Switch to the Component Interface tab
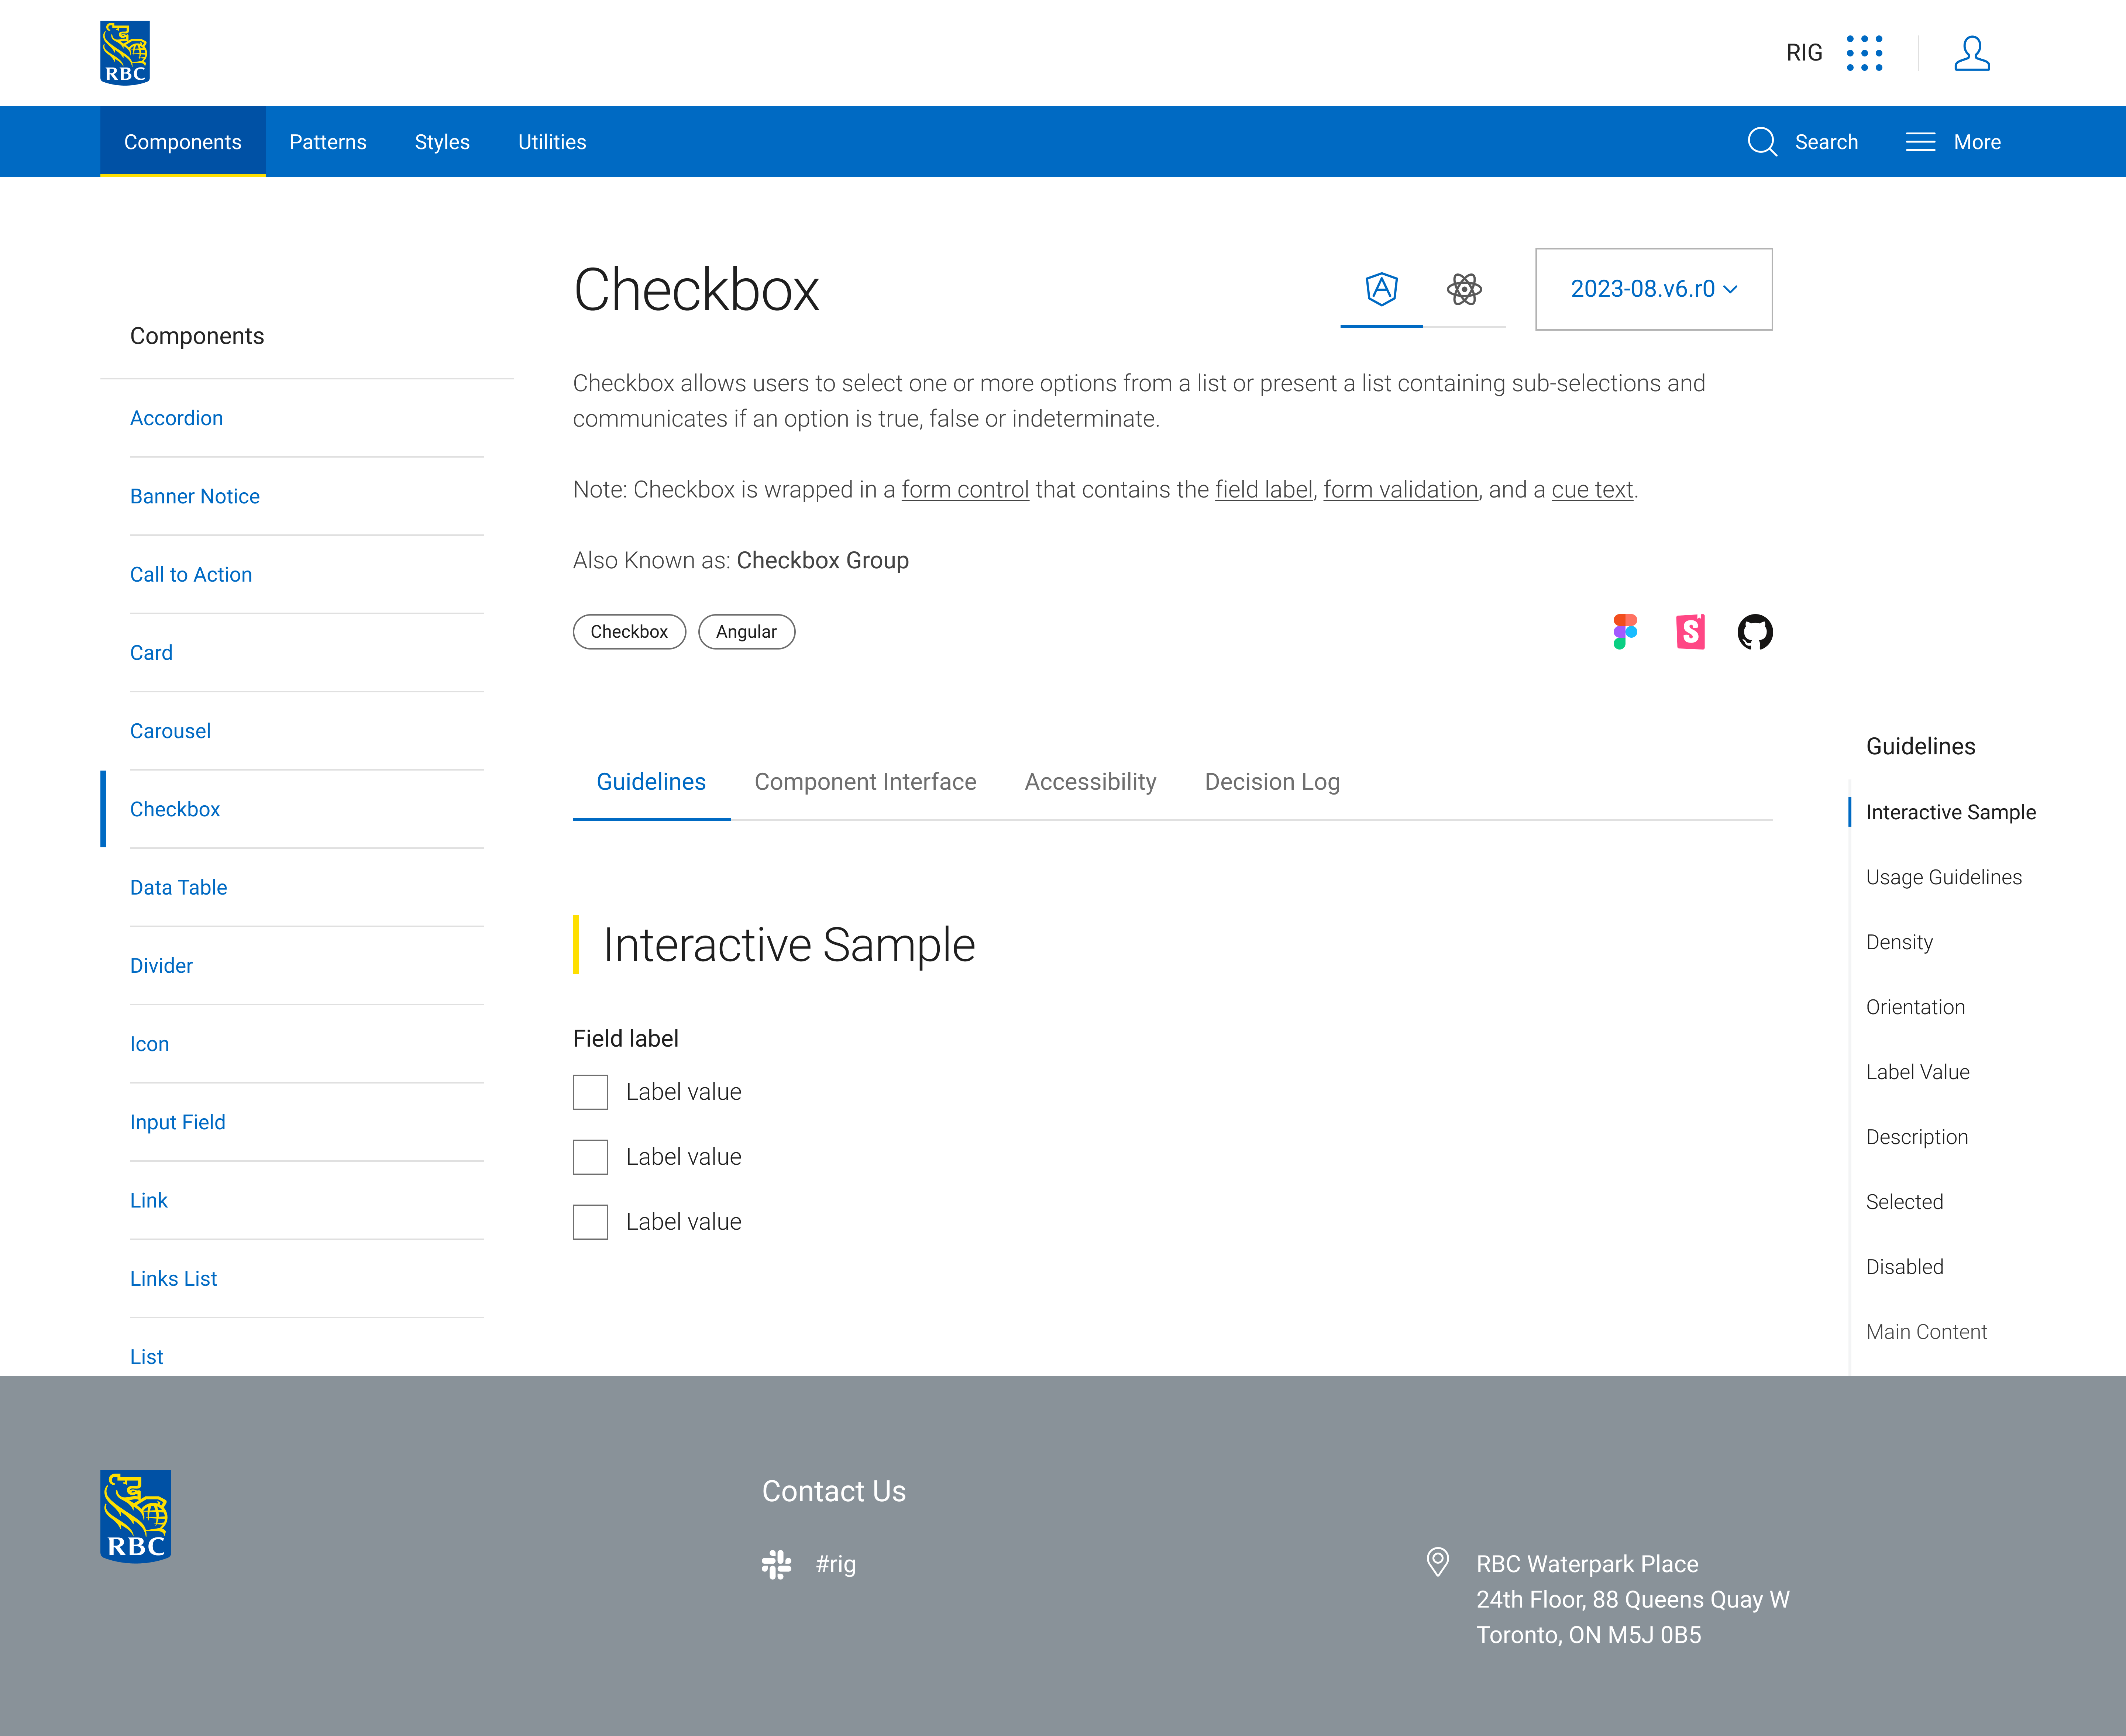 click(x=865, y=782)
